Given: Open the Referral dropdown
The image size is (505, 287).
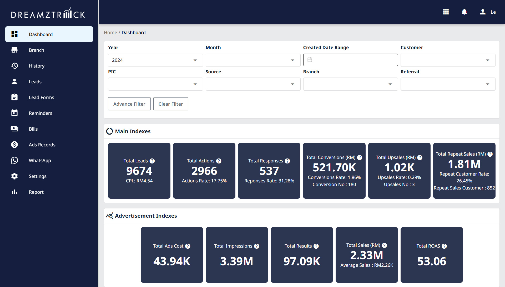Looking at the screenshot, I should pyautogui.click(x=448, y=84).
